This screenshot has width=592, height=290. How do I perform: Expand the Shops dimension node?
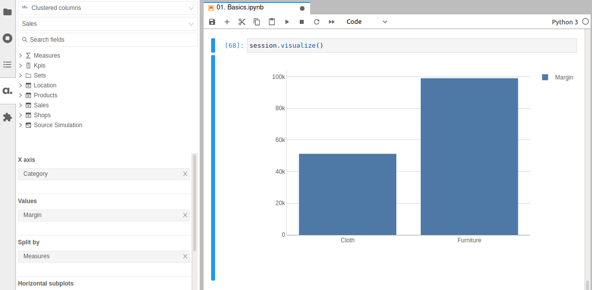(x=20, y=115)
